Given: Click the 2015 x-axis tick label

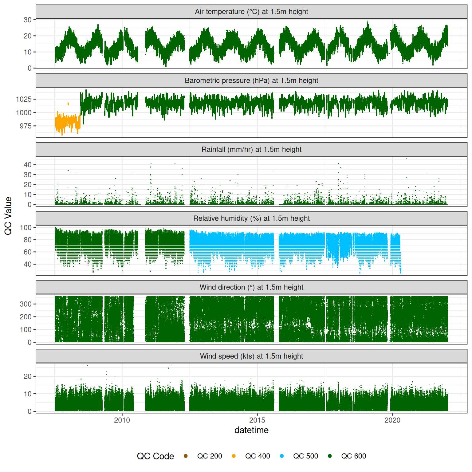Looking at the screenshot, I should click(x=257, y=420).
